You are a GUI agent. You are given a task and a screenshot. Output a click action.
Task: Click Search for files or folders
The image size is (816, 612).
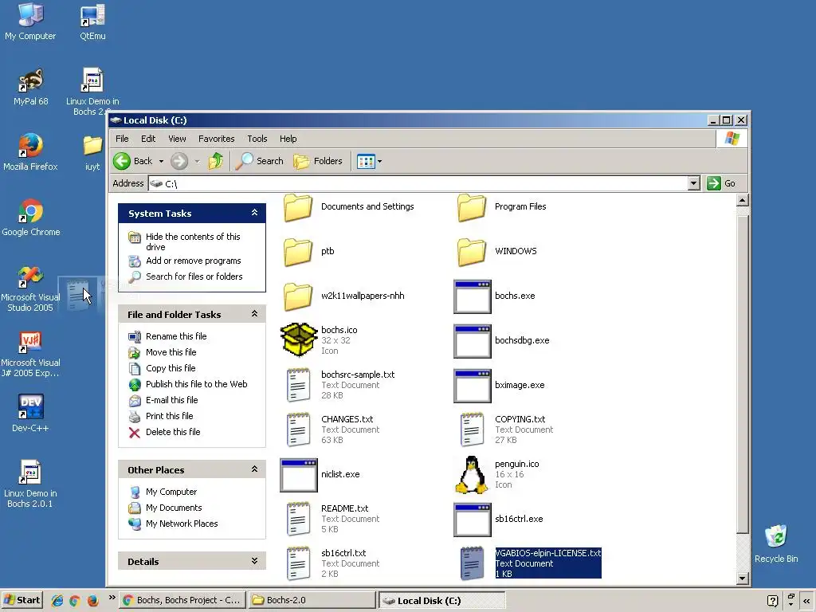pos(194,277)
